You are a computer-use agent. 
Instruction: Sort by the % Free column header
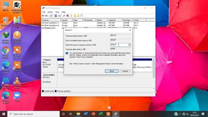(x=139, y=20)
